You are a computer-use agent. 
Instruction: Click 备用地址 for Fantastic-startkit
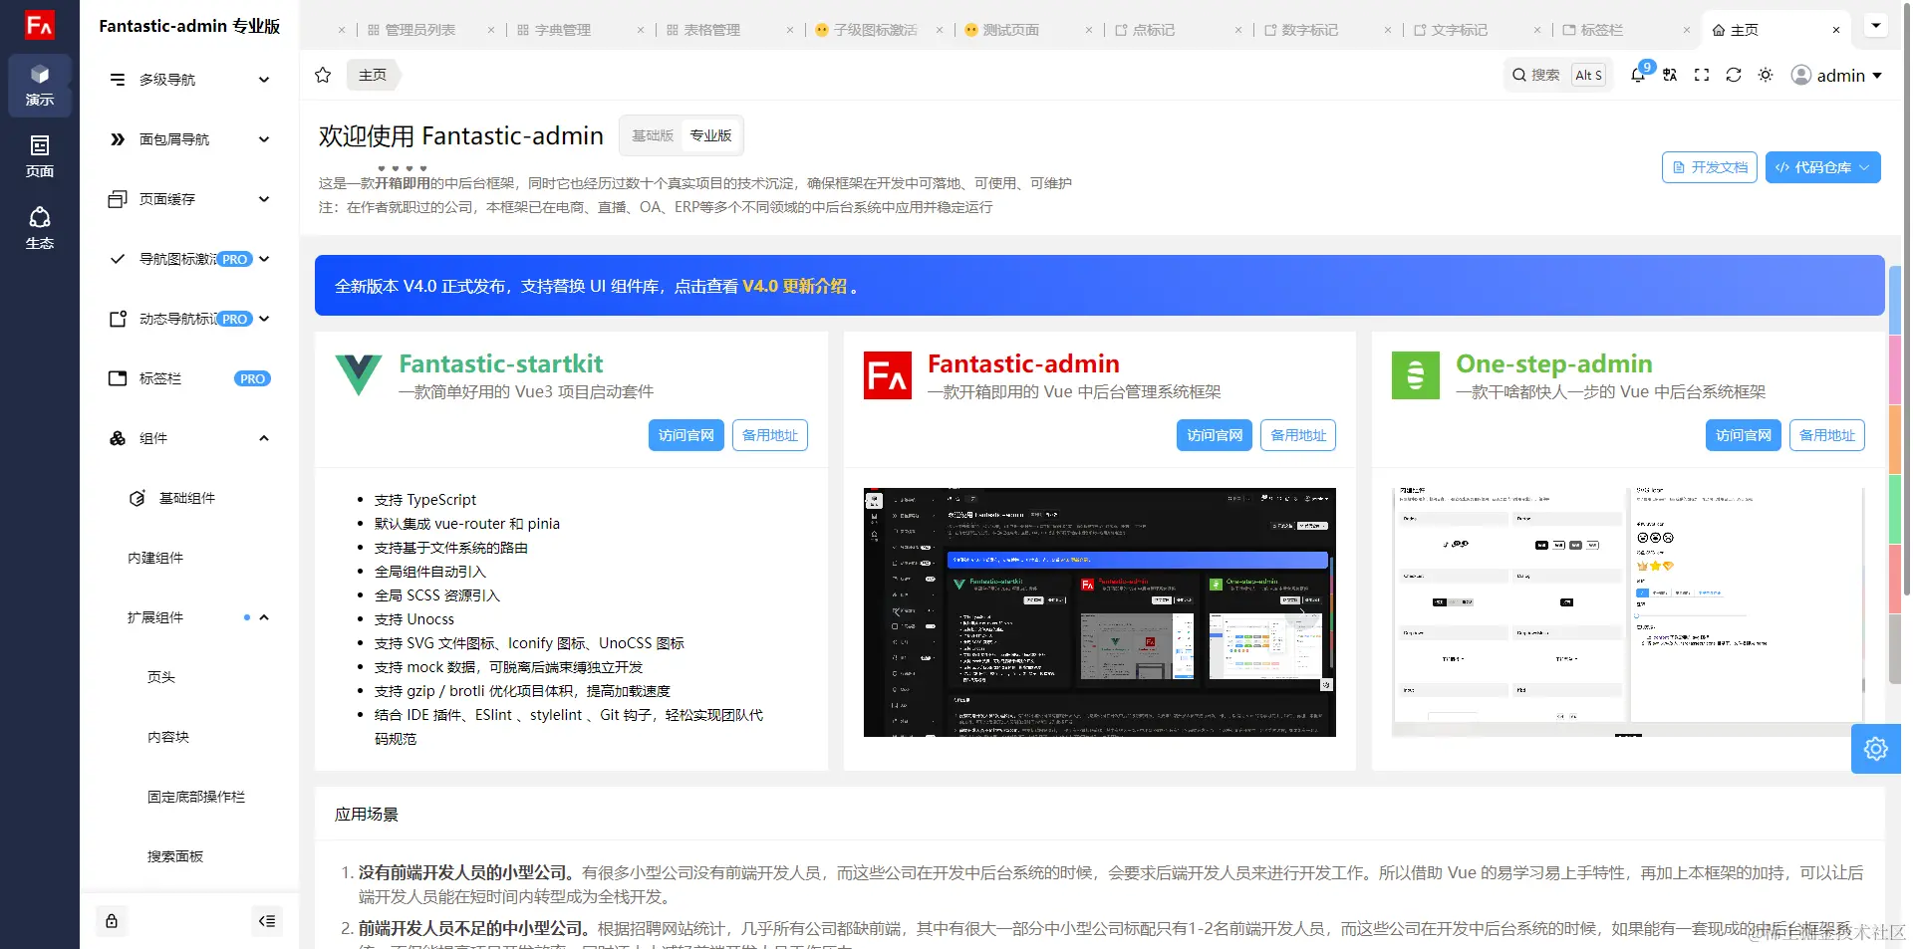coord(770,435)
